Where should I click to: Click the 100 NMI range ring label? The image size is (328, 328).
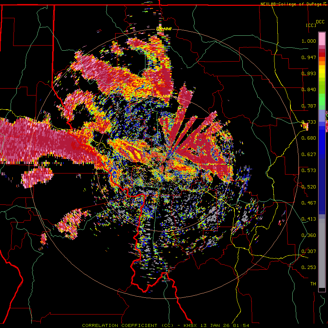pos(164,29)
